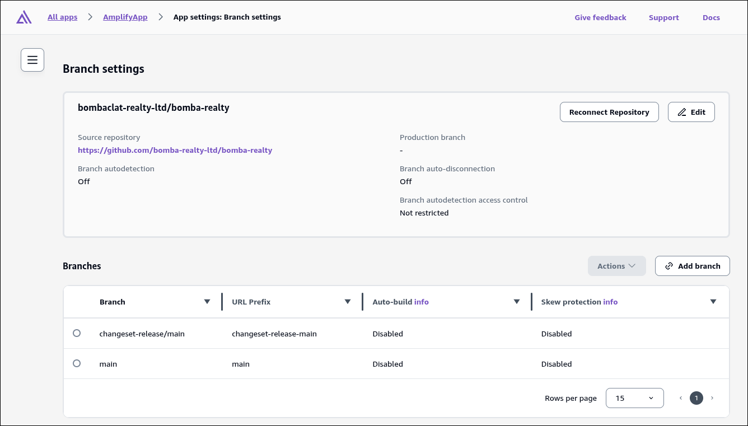Click the Edit pencil button
The width and height of the screenshot is (748, 426).
pyautogui.click(x=691, y=112)
